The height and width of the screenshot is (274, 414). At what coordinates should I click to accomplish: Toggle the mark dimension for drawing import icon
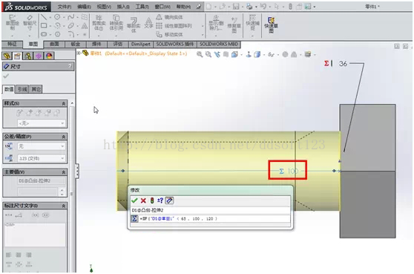(169, 200)
